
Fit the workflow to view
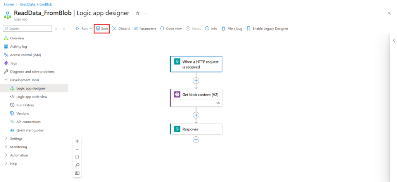(77, 157)
